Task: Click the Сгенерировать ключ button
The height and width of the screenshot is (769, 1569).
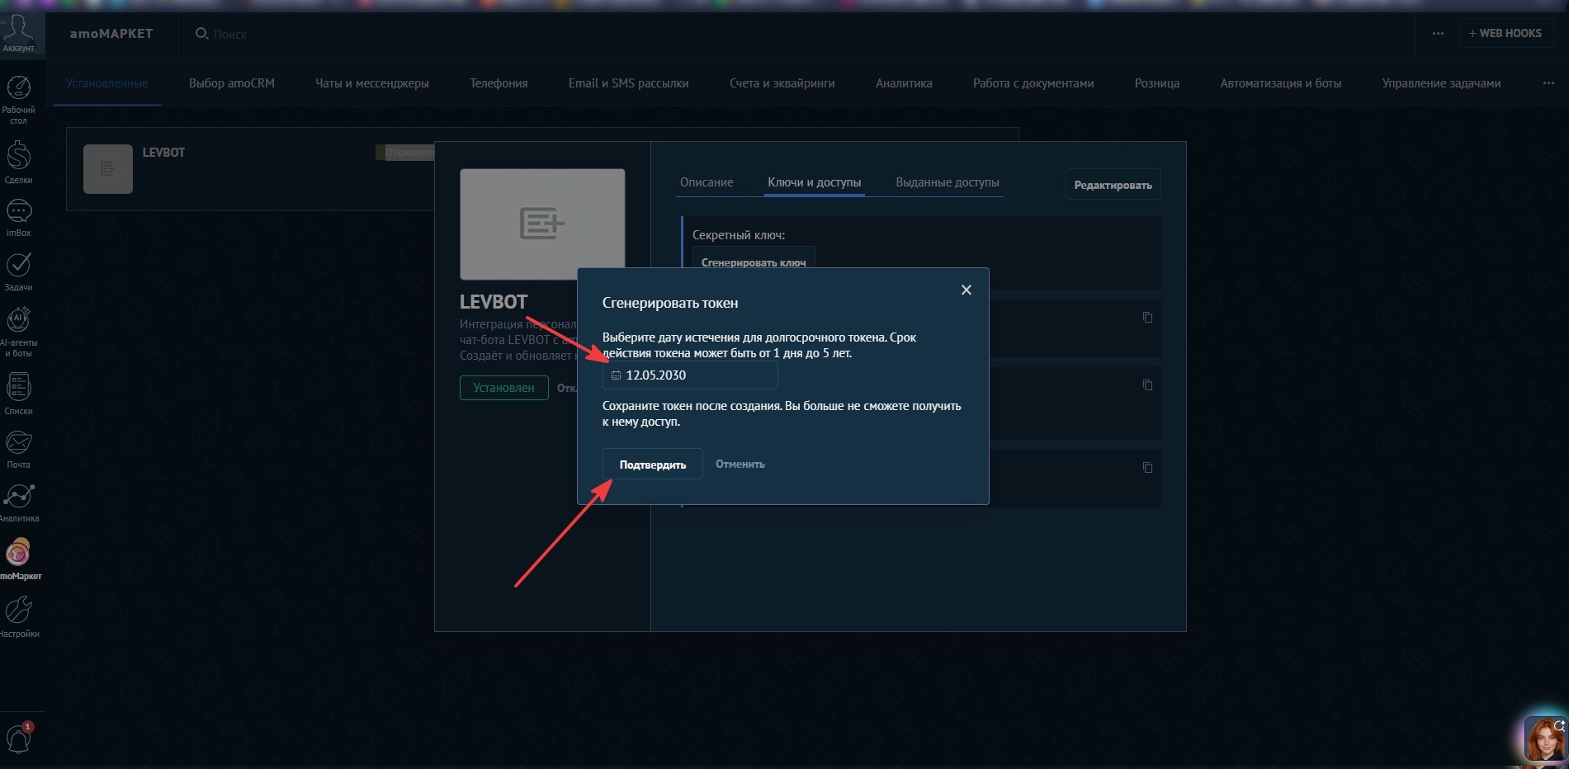Action: click(754, 258)
